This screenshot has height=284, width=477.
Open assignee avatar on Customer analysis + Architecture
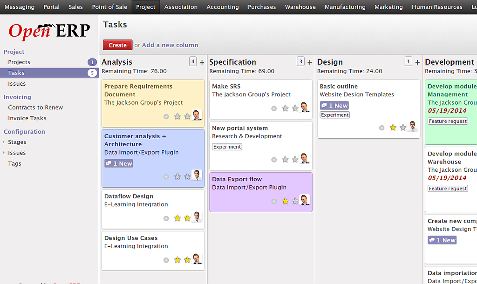click(197, 175)
